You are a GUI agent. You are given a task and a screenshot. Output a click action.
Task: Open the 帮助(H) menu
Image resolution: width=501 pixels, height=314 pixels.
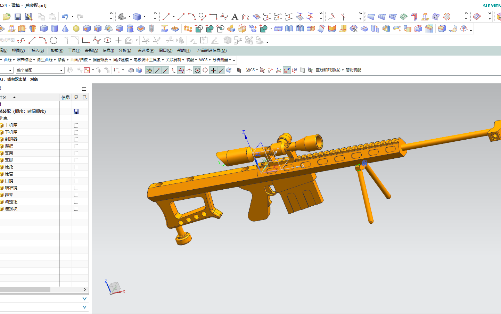[x=184, y=50]
